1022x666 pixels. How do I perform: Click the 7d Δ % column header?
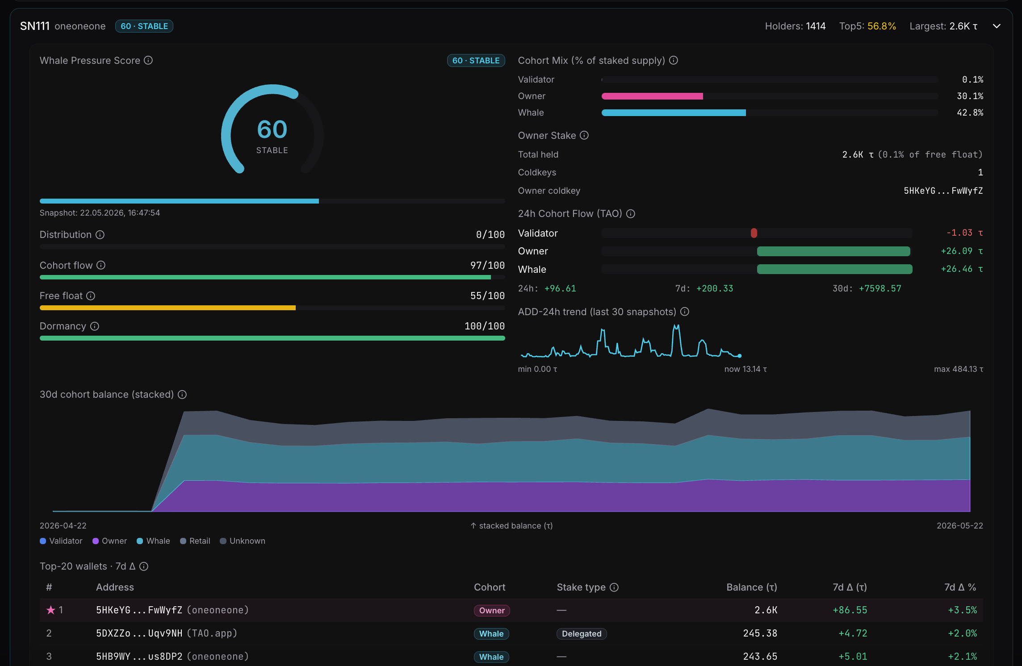click(x=960, y=587)
